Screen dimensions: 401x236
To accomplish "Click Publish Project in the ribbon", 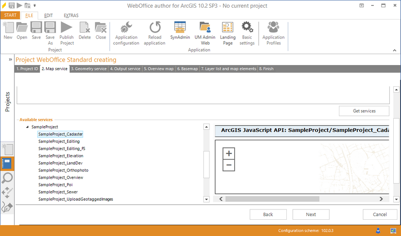I will pos(67,33).
